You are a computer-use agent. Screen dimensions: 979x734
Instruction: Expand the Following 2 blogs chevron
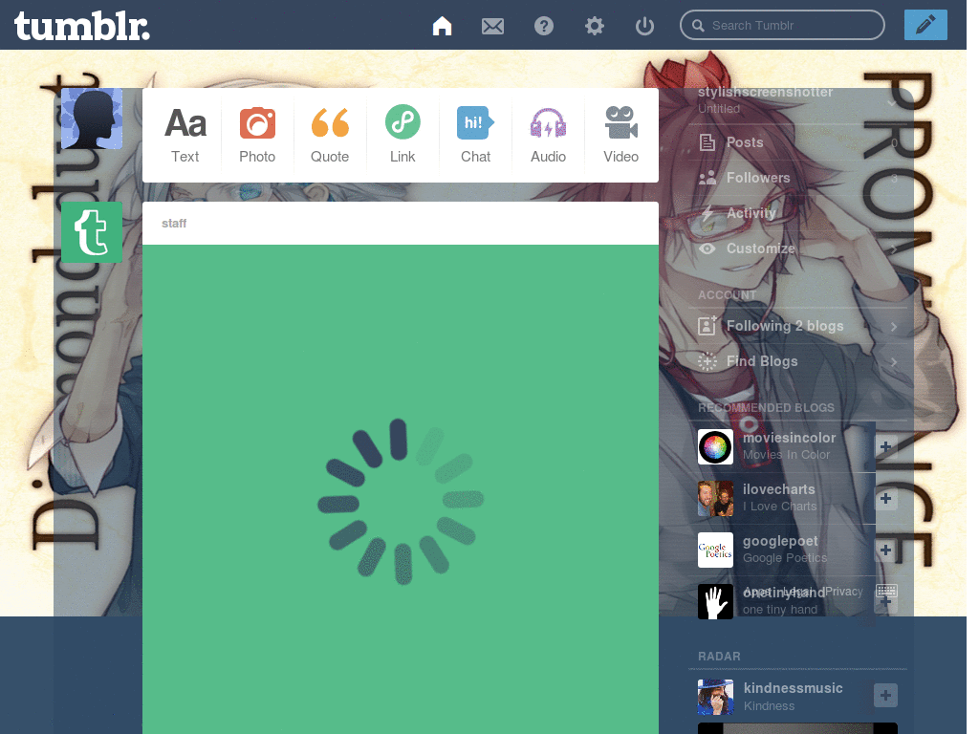click(894, 327)
